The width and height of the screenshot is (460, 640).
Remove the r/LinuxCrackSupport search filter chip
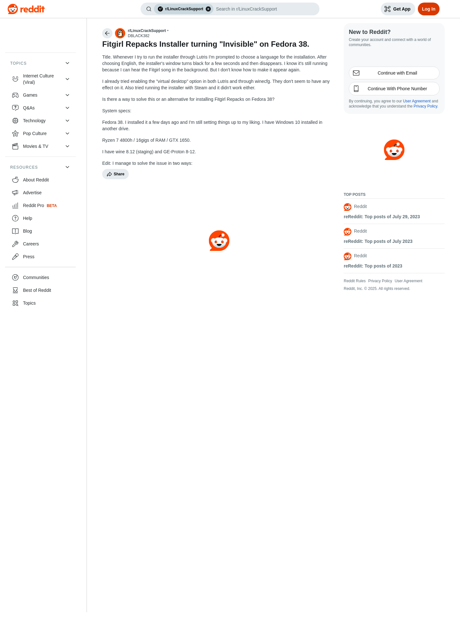208,9
